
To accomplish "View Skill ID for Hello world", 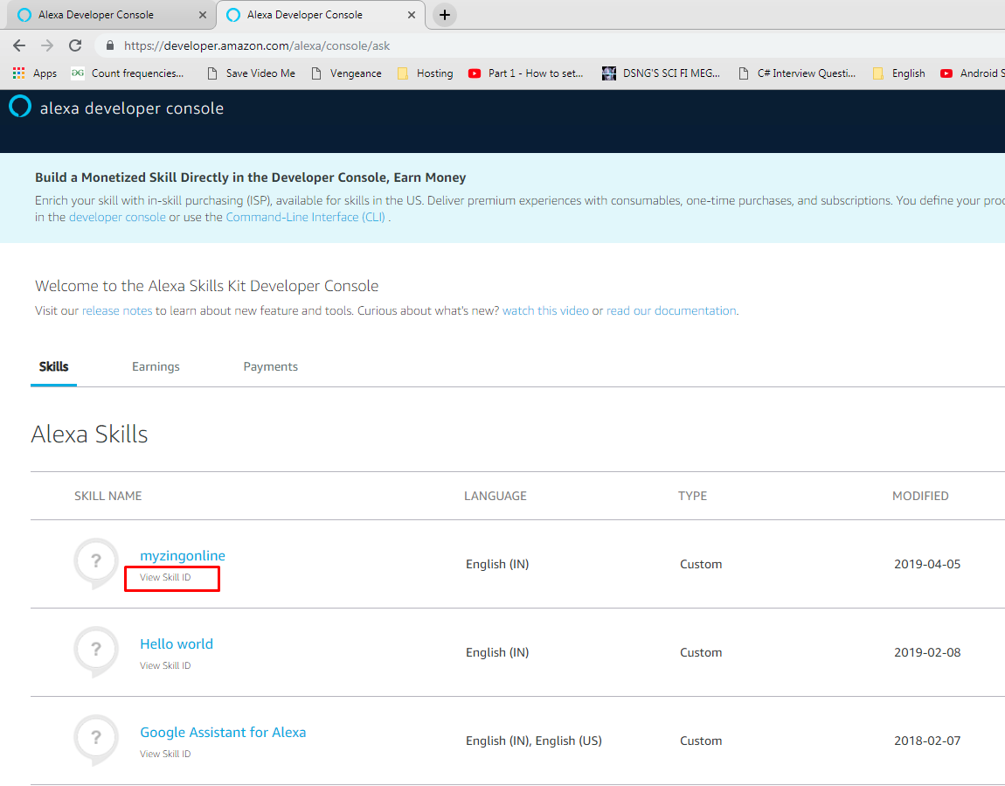I will 165,665.
